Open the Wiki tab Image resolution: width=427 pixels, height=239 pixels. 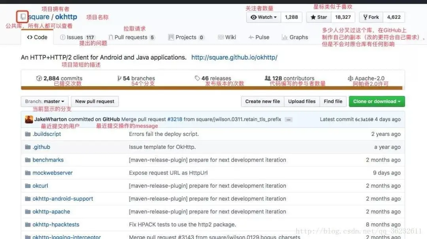click(x=227, y=37)
